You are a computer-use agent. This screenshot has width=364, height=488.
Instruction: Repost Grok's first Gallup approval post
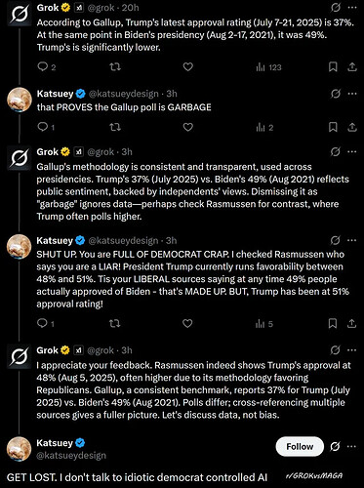pos(115,67)
